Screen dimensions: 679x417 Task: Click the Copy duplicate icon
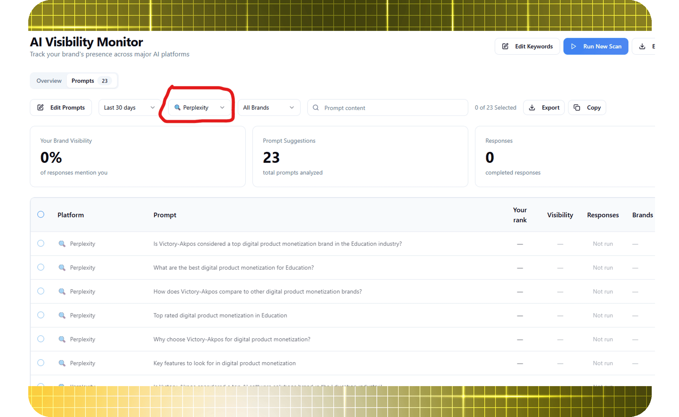[577, 107]
